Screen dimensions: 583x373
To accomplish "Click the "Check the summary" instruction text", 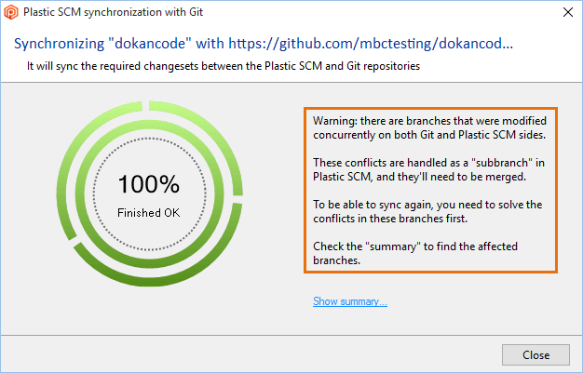I will (x=428, y=253).
